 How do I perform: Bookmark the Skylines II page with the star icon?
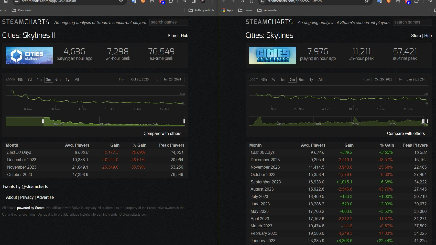[x=121, y=1]
